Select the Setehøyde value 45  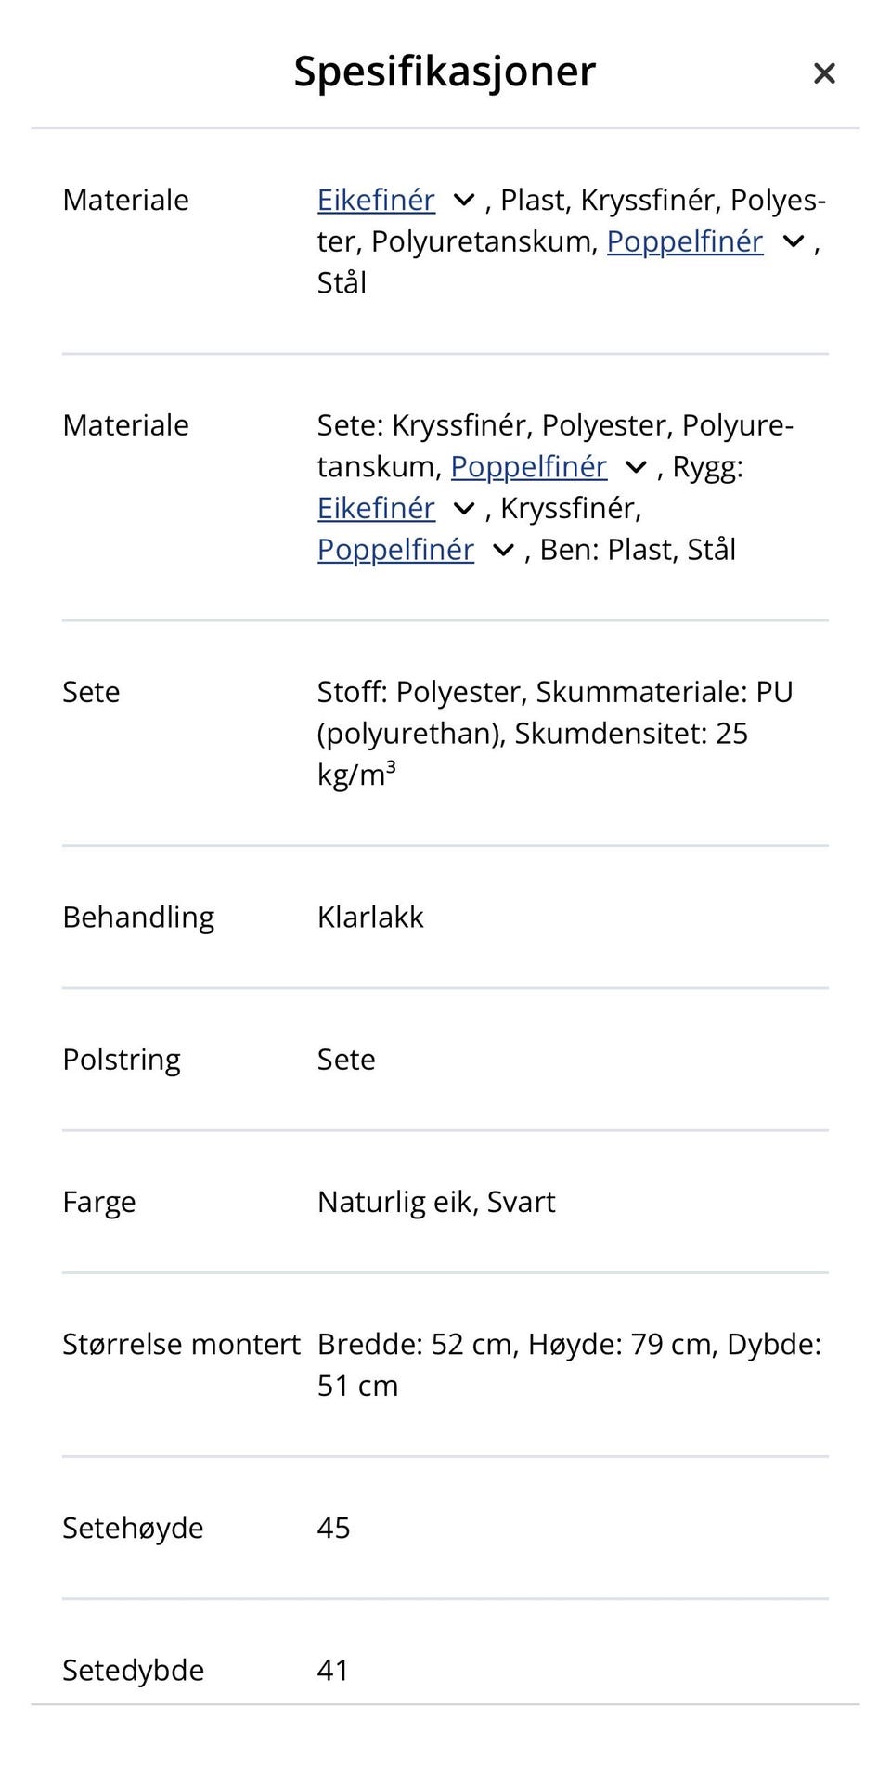333,1529
